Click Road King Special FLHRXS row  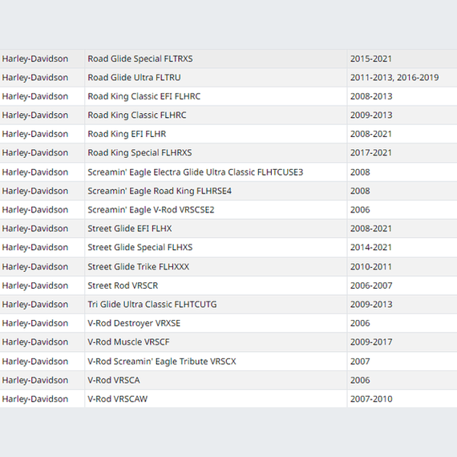pos(228,152)
